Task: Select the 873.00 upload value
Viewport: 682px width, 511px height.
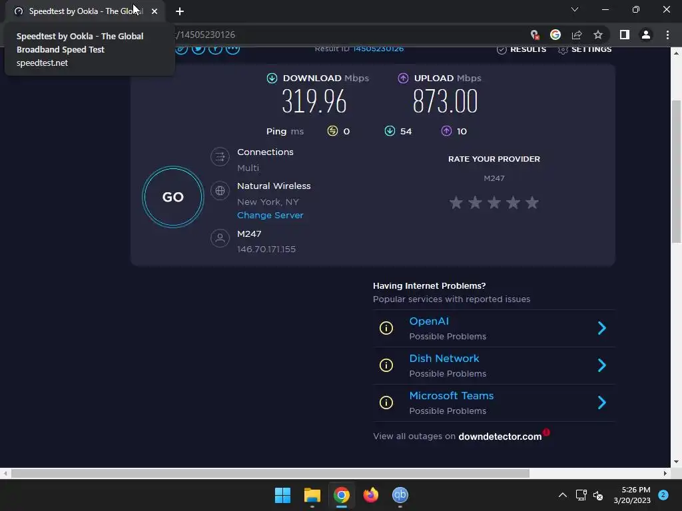Action: [x=446, y=102]
